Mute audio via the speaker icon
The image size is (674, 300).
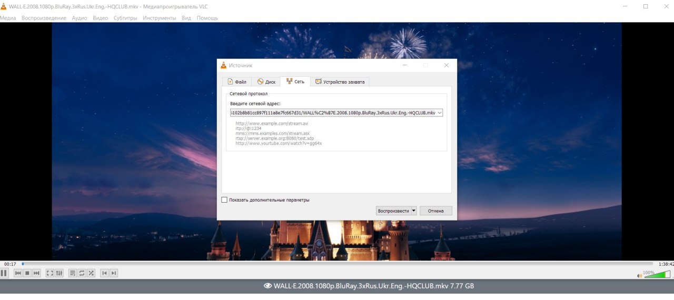point(640,275)
